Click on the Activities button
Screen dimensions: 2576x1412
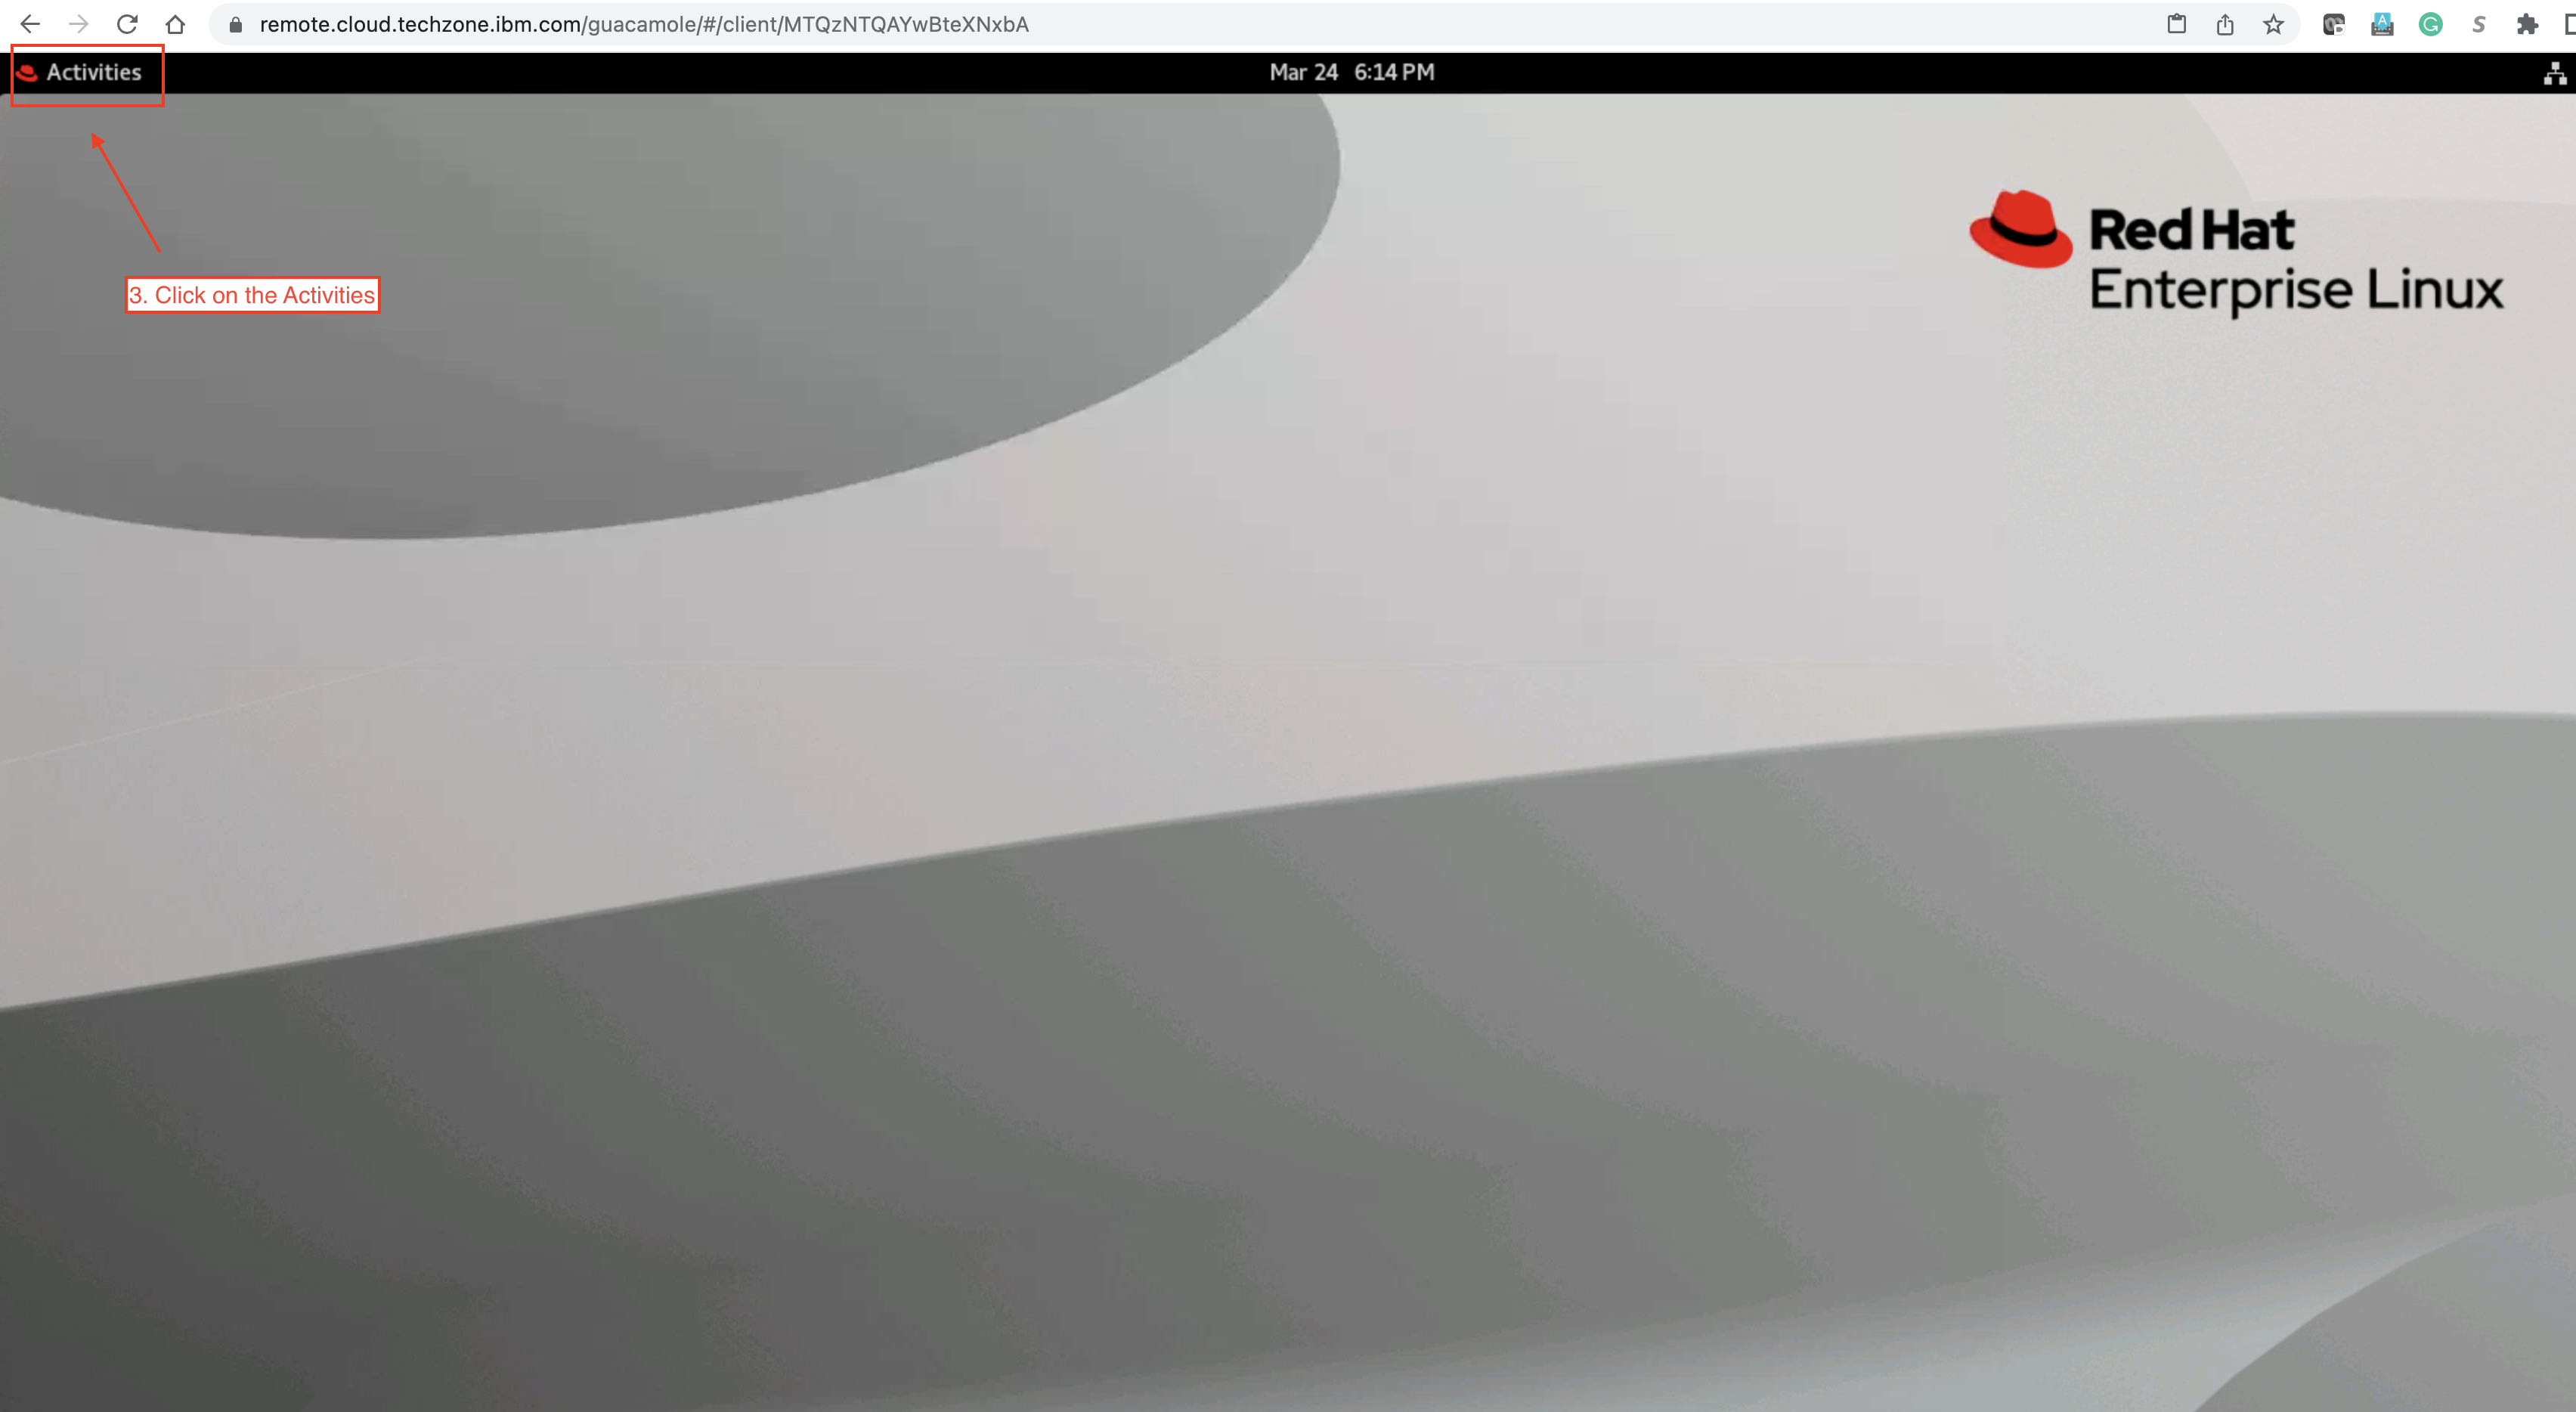pyautogui.click(x=92, y=71)
